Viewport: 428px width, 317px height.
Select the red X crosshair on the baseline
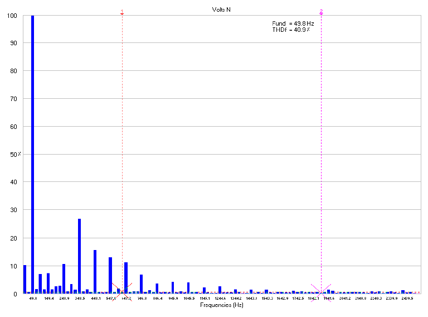point(122,289)
